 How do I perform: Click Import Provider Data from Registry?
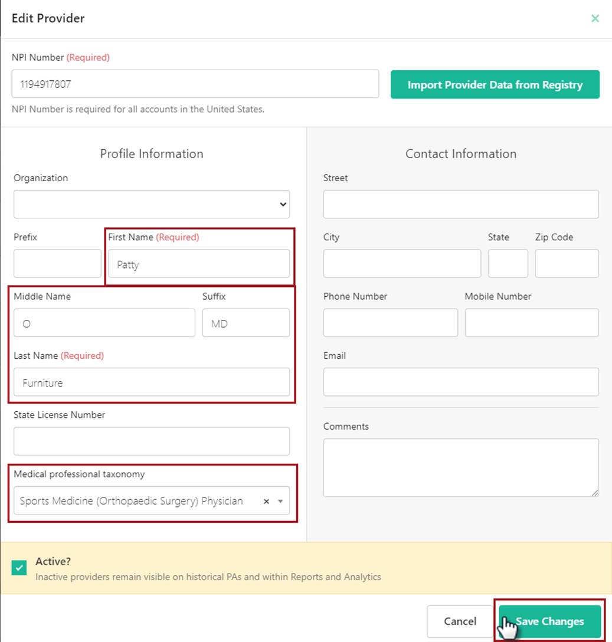coord(495,84)
